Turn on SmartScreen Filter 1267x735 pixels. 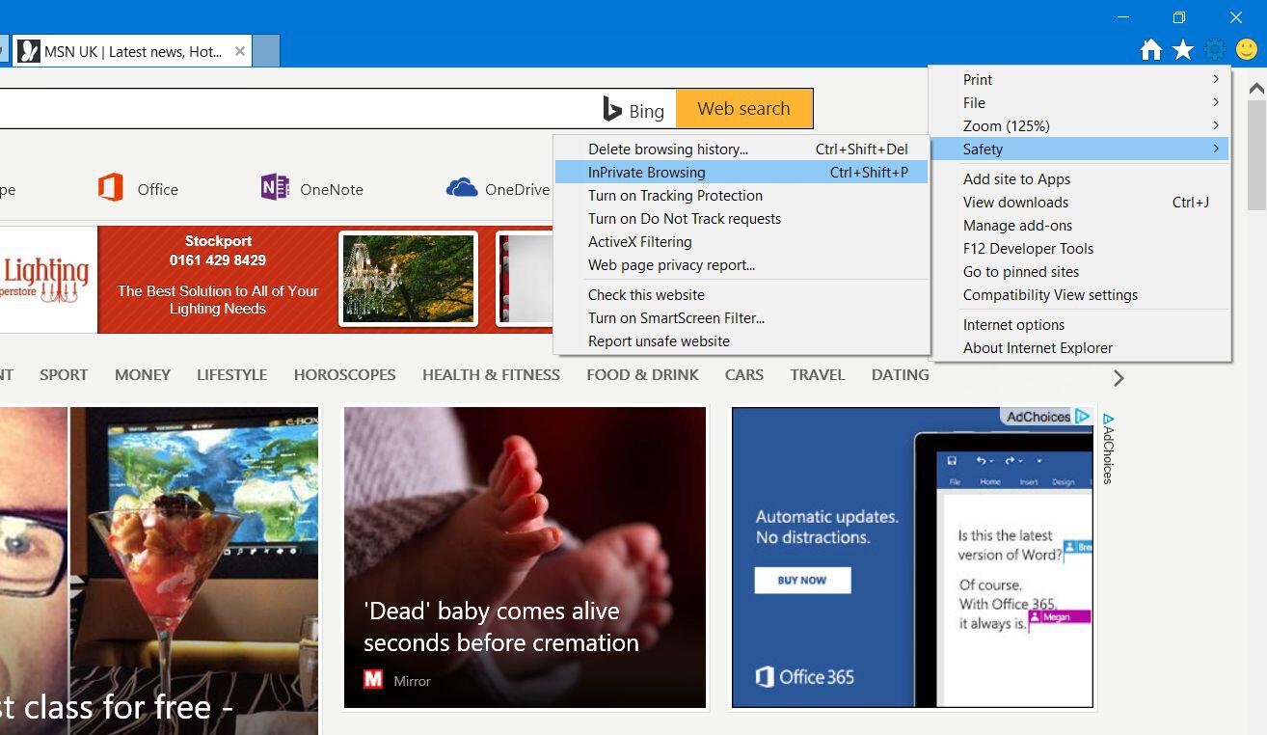[741, 317]
